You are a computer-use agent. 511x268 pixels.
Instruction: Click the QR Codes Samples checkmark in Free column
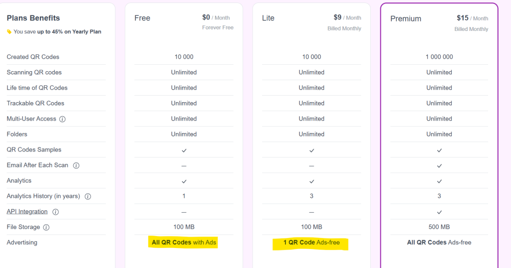(184, 150)
